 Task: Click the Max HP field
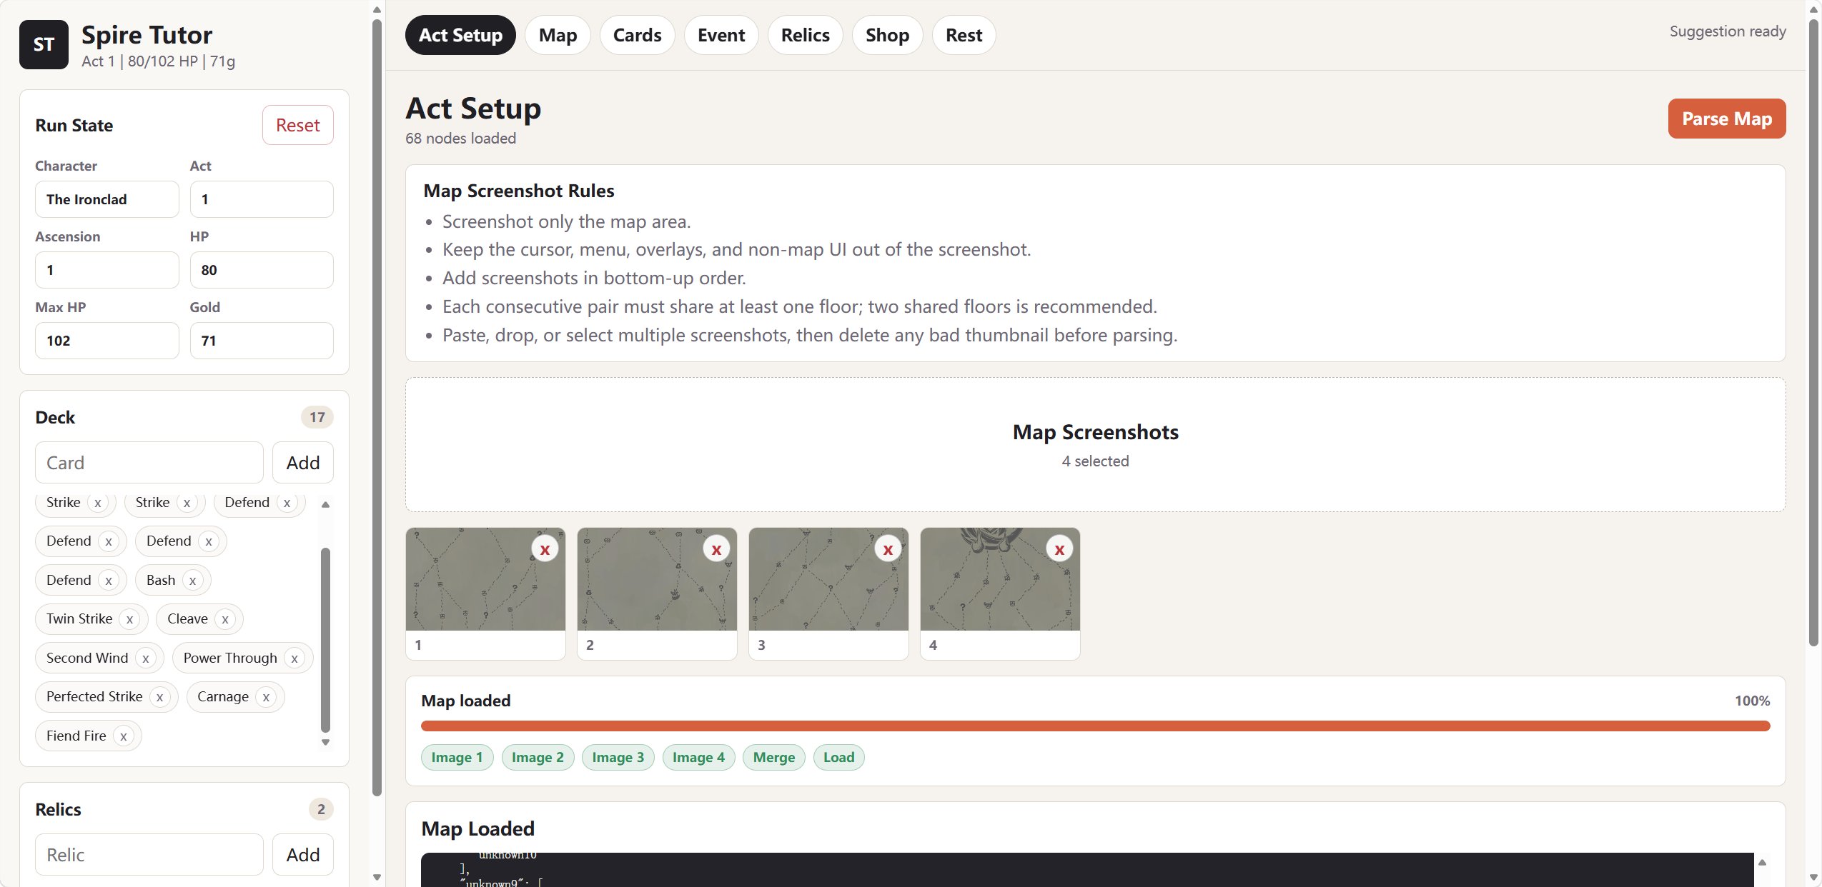(x=107, y=341)
